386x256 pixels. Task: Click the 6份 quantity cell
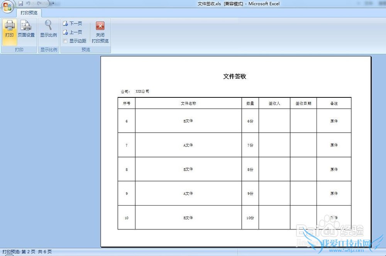tap(250, 121)
